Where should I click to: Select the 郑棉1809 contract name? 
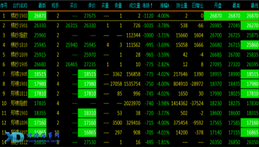(x=19, y=123)
